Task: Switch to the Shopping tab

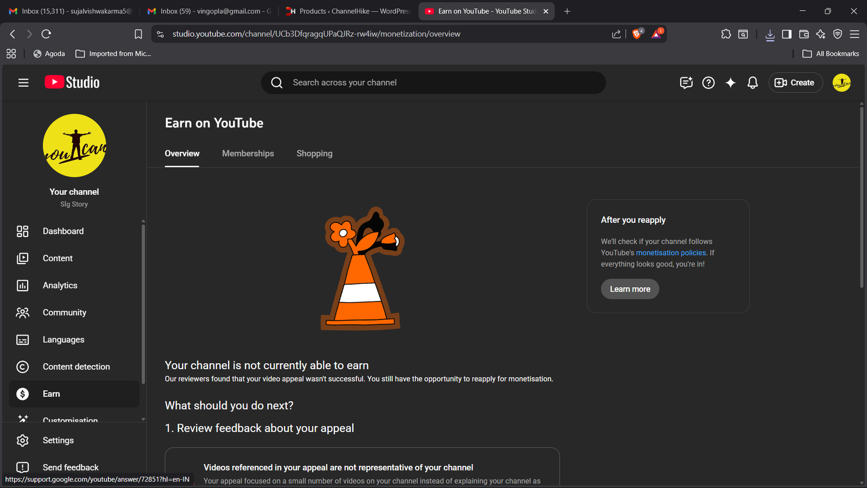Action: tap(314, 153)
